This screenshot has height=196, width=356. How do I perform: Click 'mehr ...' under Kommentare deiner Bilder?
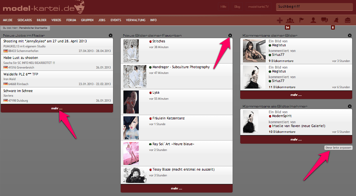click(296, 95)
